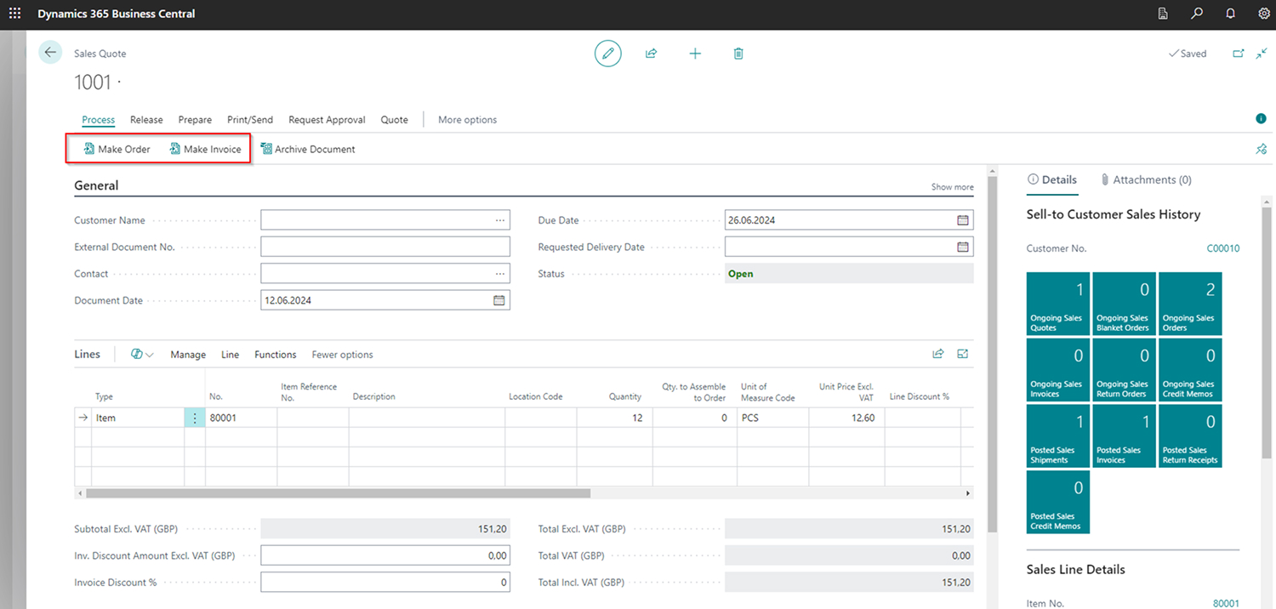Open Ongoing Sales Invoices tile
The width and height of the screenshot is (1276, 609).
click(1058, 370)
